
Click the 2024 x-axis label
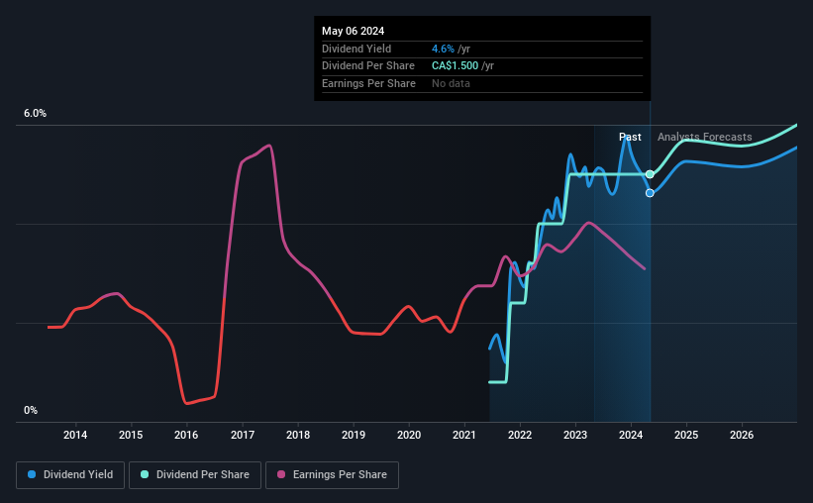631,435
